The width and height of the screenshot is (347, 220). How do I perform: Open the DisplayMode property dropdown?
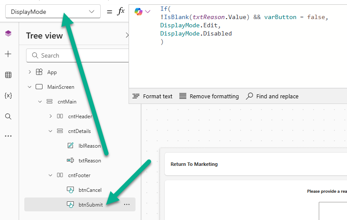[x=53, y=12]
